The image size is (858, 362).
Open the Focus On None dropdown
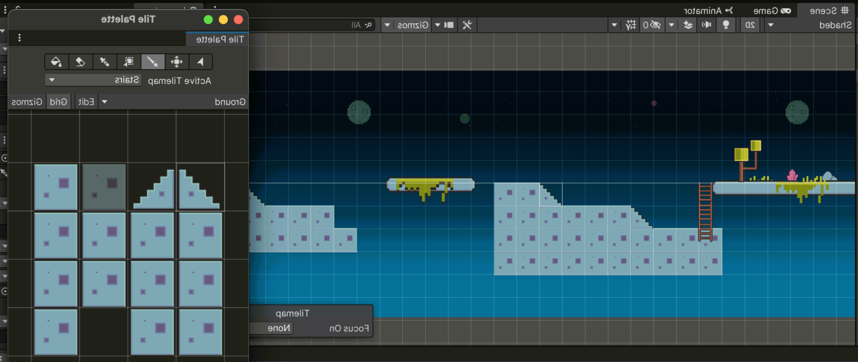pos(270,328)
